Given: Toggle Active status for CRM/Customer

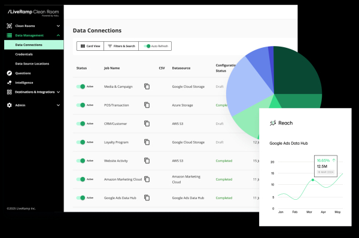Looking at the screenshot, I should [x=81, y=124].
